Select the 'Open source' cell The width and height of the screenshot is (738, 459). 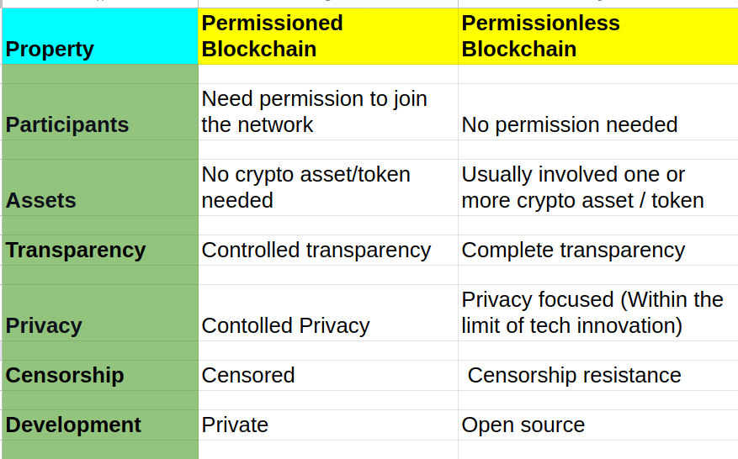coord(597,425)
